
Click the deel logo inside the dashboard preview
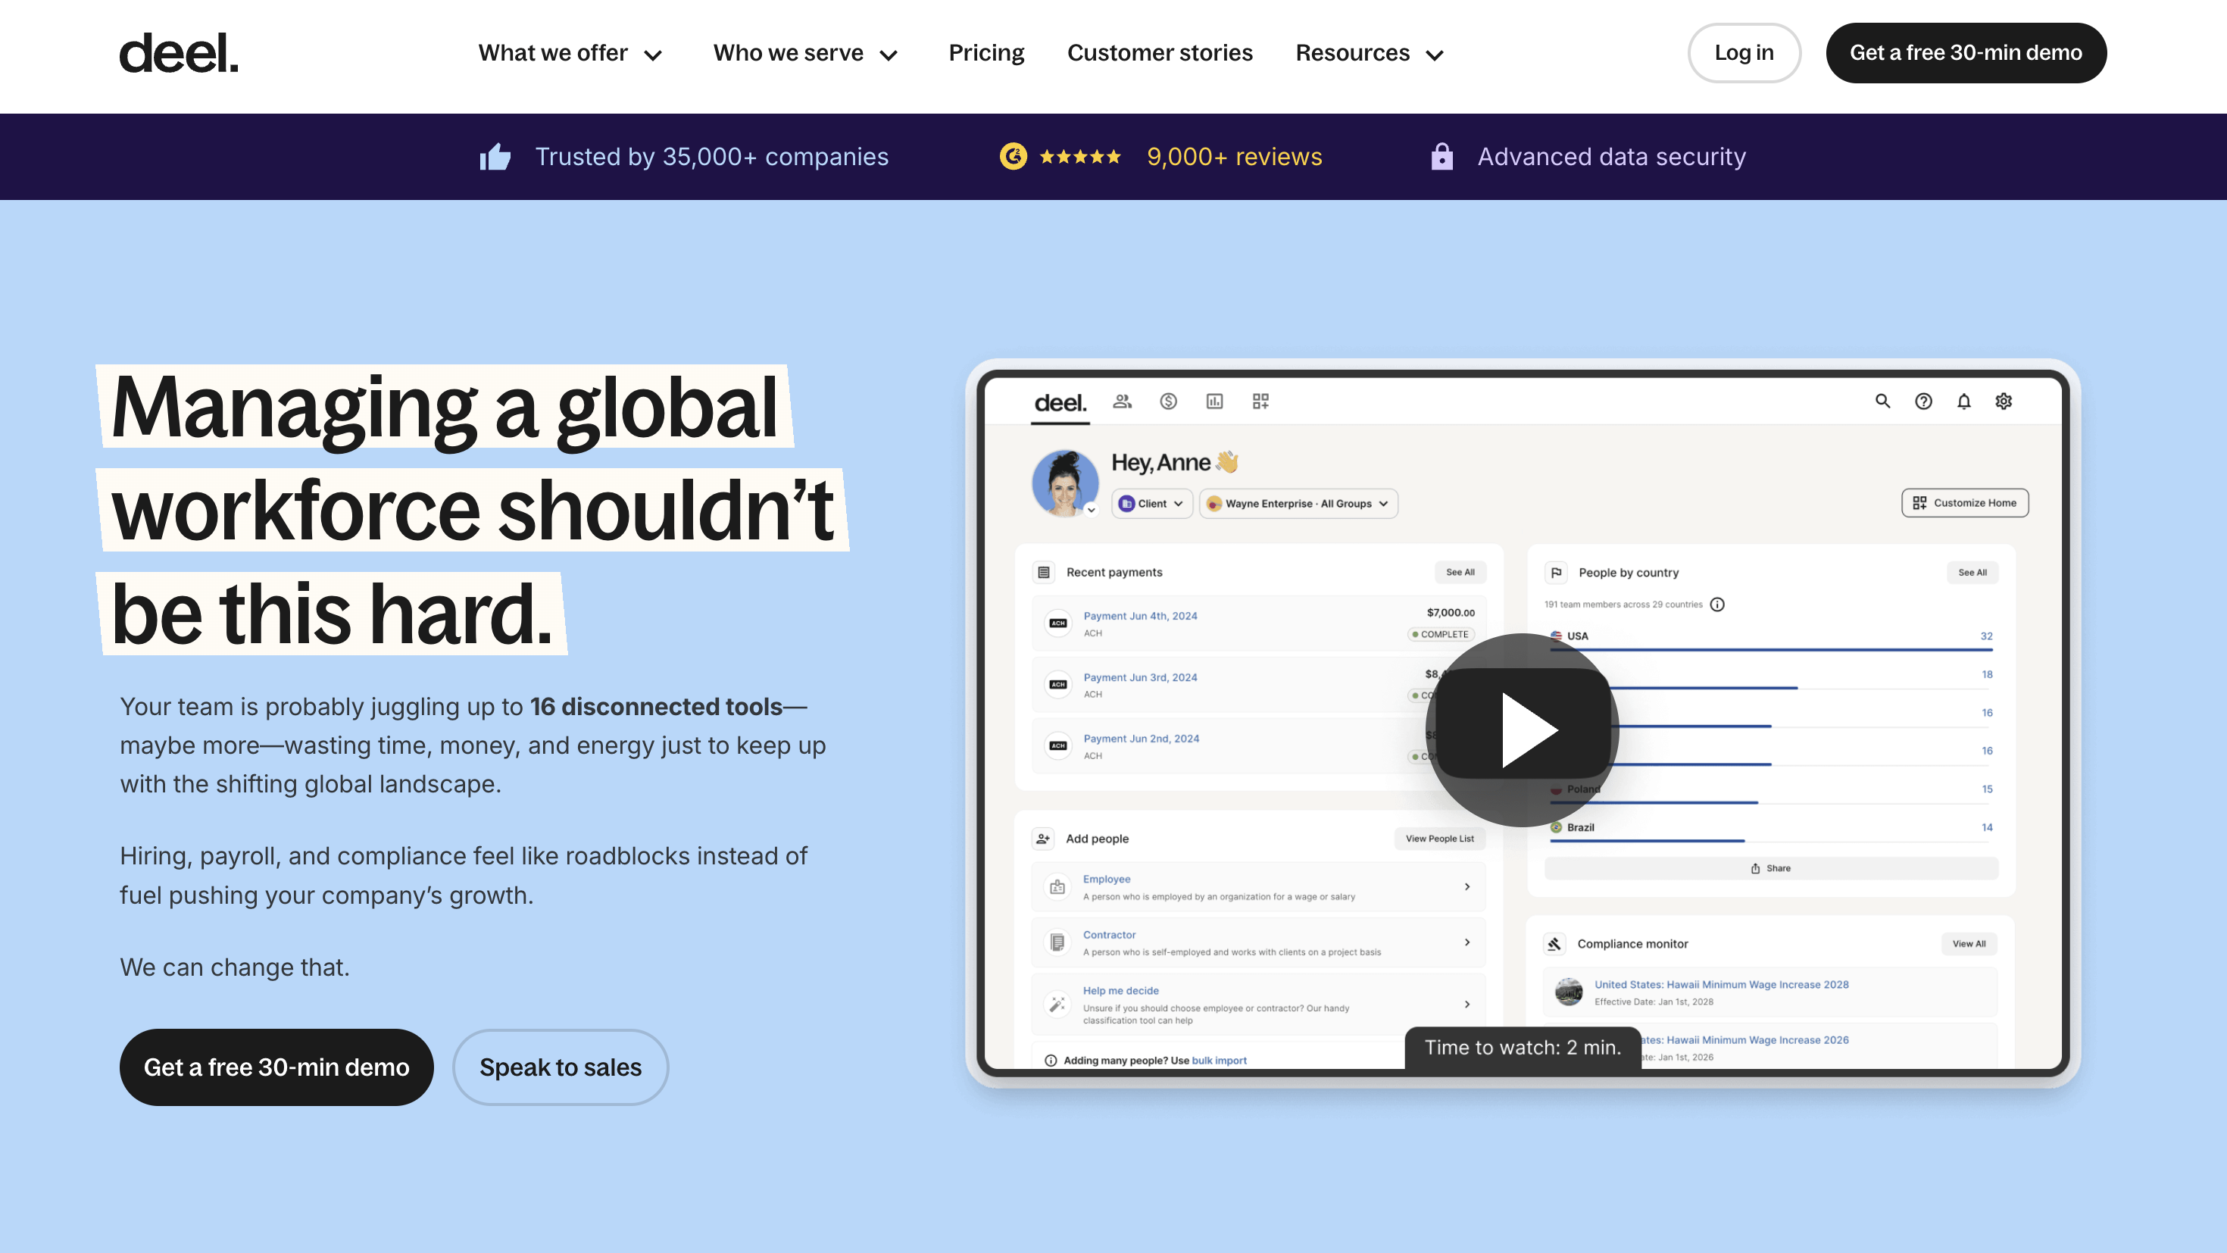pyautogui.click(x=1060, y=403)
